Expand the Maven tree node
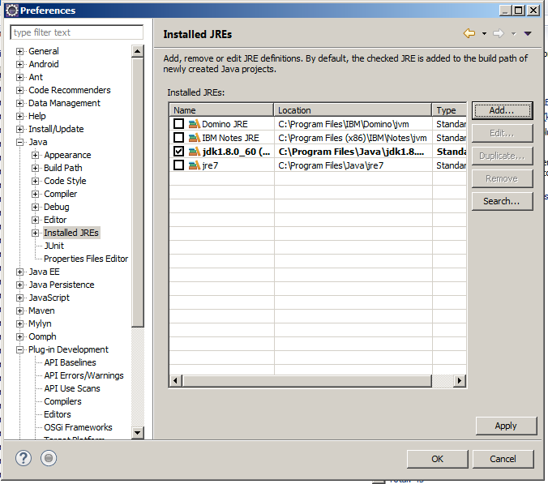Viewport: 548px width, 484px height. (20, 311)
